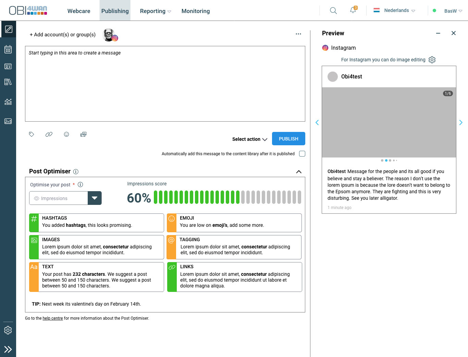Viewport: 468px width, 357px height.
Task: Open Instagram image editing gear icon
Action: click(x=432, y=60)
